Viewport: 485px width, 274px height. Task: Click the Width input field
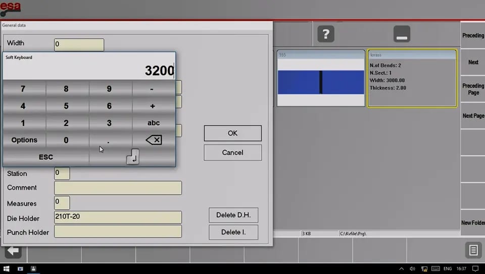coord(79,44)
